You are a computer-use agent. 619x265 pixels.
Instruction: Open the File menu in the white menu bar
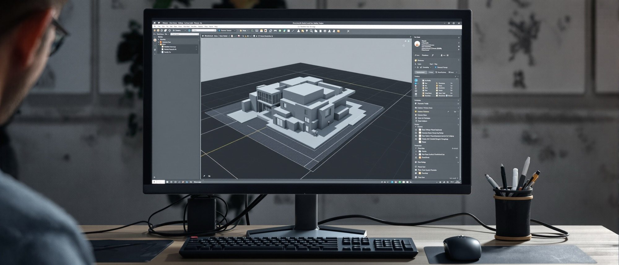click(x=159, y=26)
